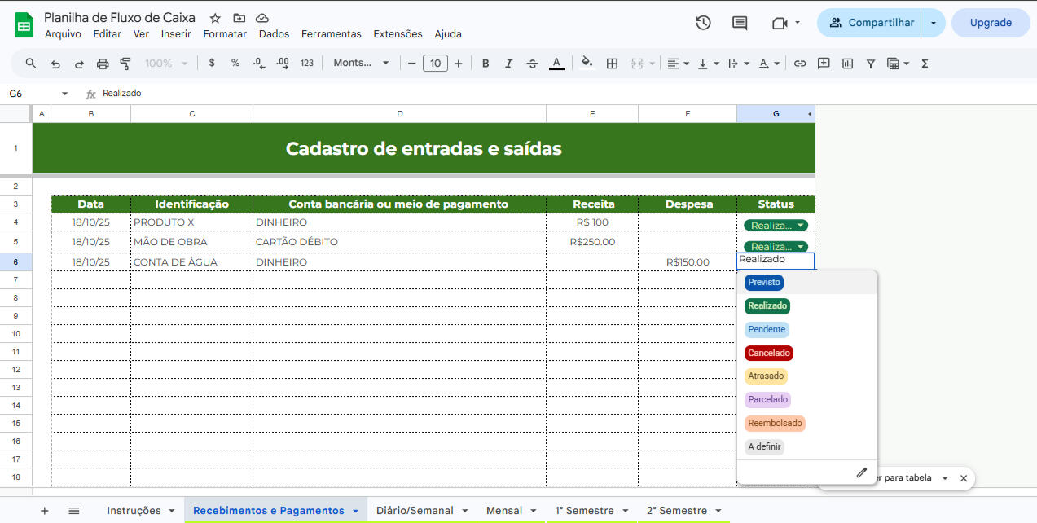Image resolution: width=1037 pixels, height=523 pixels.
Task: Toggle strikethrough text formatting
Action: (x=533, y=64)
